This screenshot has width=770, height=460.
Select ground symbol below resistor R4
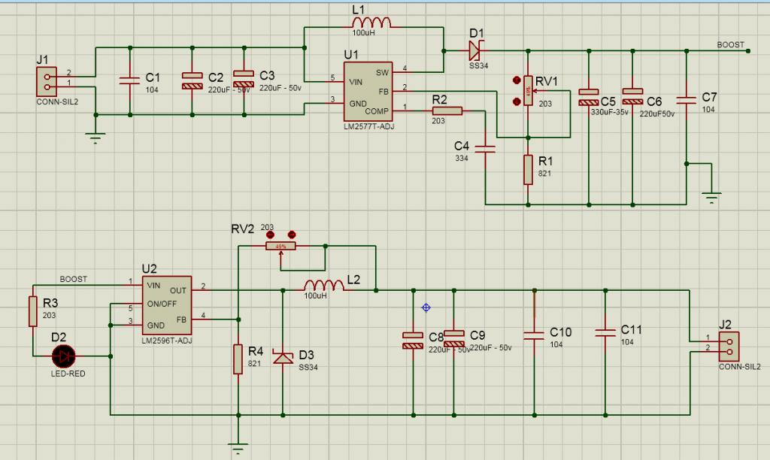point(238,449)
